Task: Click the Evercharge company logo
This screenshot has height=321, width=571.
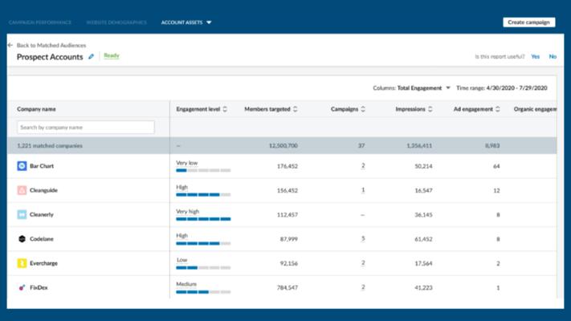Action: pyautogui.click(x=22, y=263)
